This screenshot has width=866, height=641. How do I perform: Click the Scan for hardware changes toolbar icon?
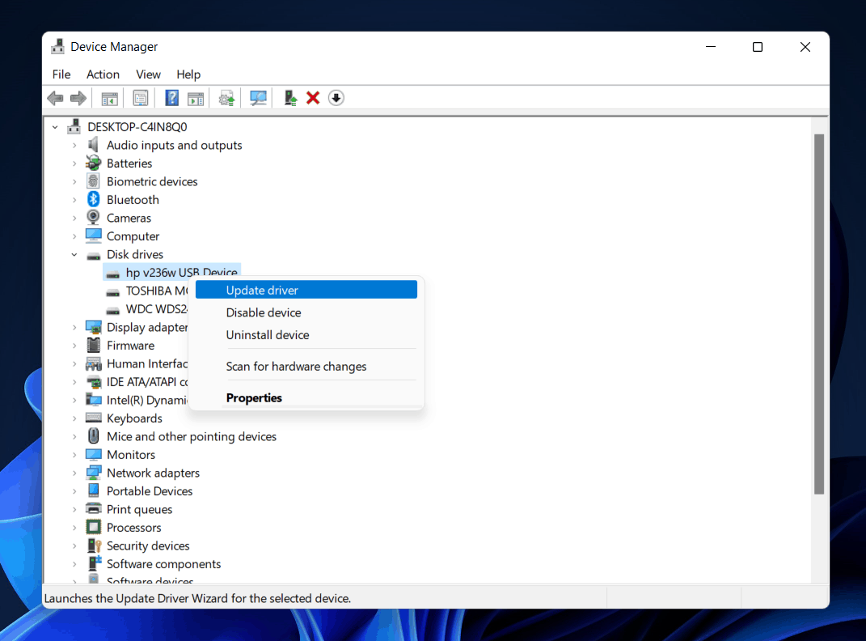coord(258,98)
